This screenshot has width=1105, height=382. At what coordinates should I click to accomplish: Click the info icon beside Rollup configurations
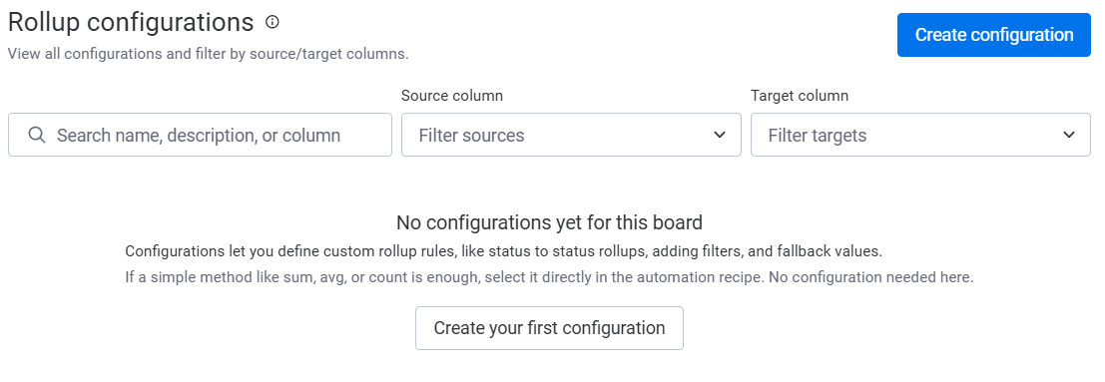tap(273, 23)
